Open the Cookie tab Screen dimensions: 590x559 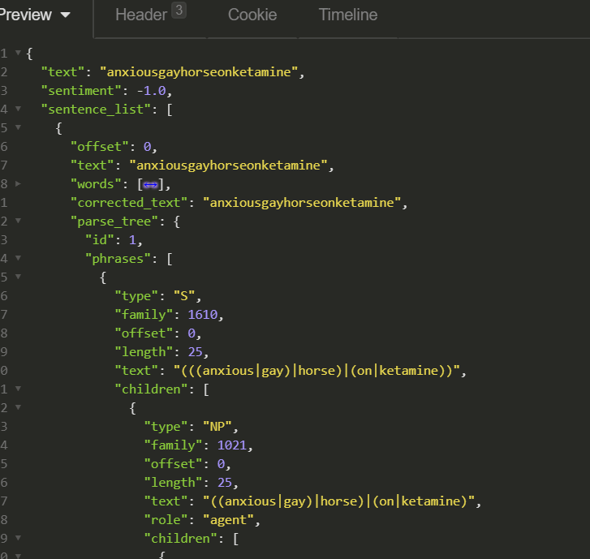[x=252, y=15]
